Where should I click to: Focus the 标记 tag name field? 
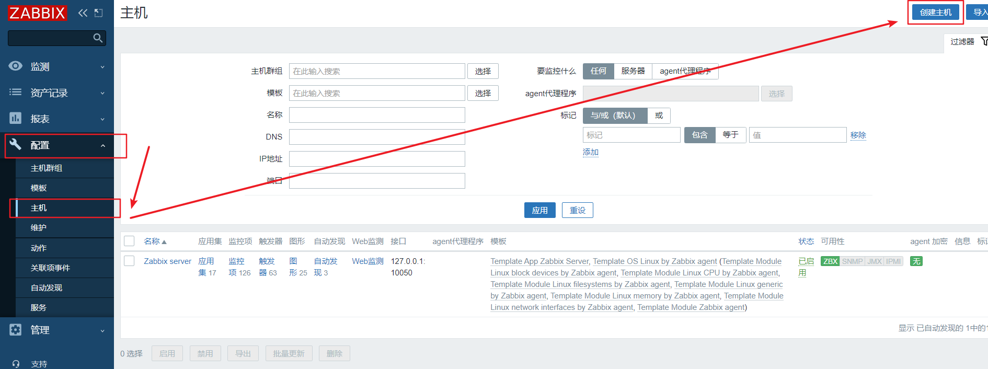click(x=631, y=135)
